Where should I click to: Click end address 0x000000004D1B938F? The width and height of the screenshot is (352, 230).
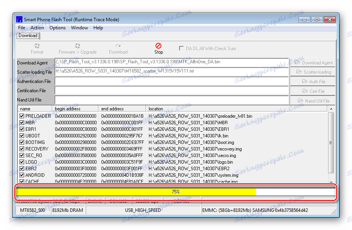pos(122,175)
